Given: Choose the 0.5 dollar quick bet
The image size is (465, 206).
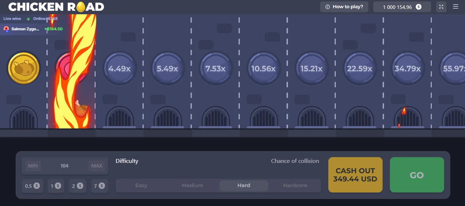Looking at the screenshot, I should coord(32,186).
